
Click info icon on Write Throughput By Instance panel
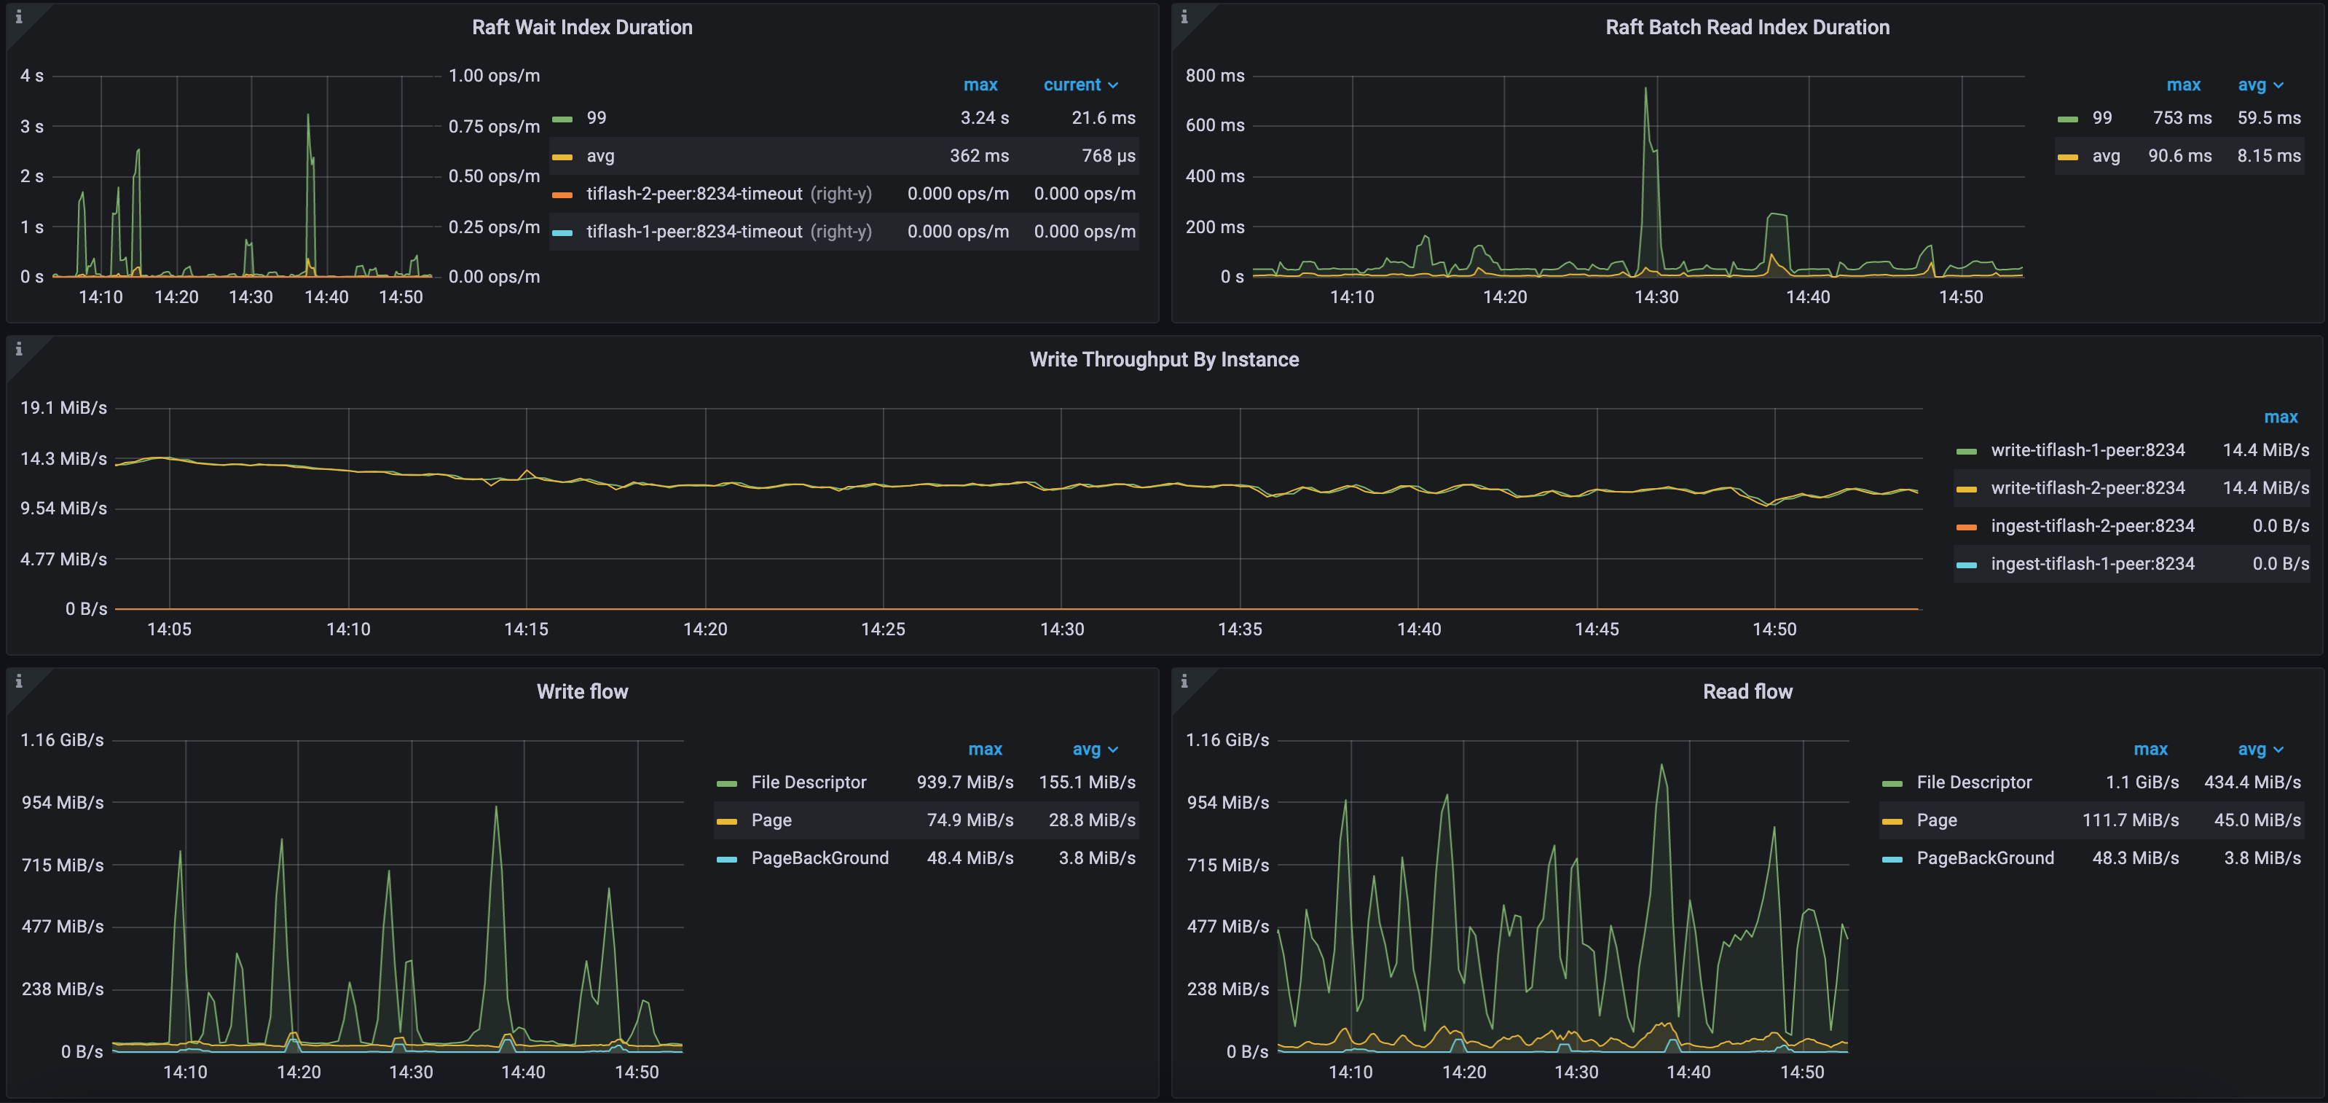click(18, 349)
